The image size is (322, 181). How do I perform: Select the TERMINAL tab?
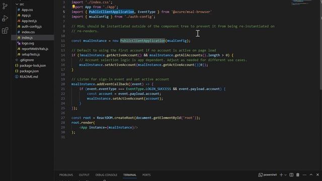(130, 175)
